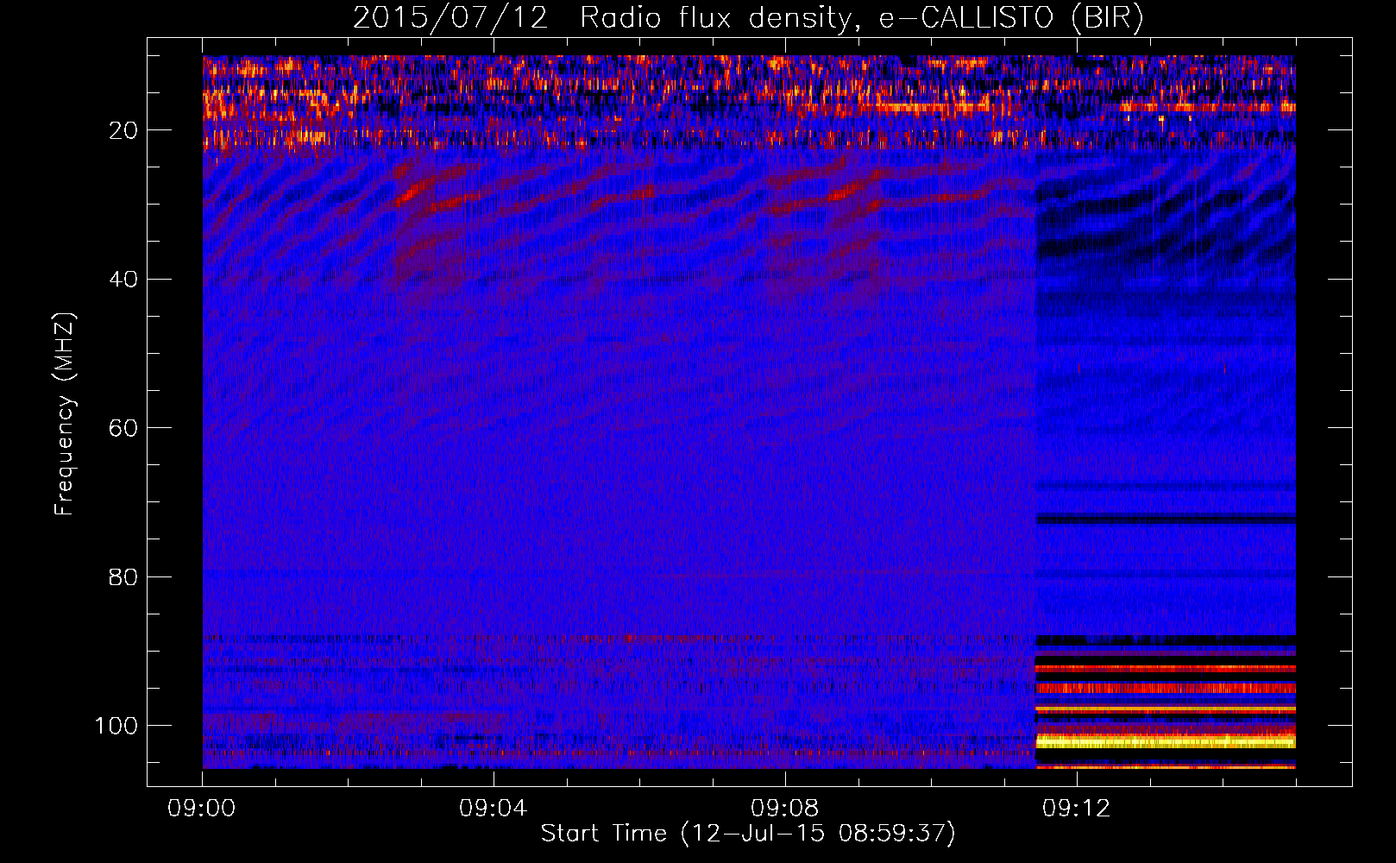Image resolution: width=1396 pixels, height=863 pixels.
Task: Click the 09:12 time tick label
Action: pos(1077,809)
